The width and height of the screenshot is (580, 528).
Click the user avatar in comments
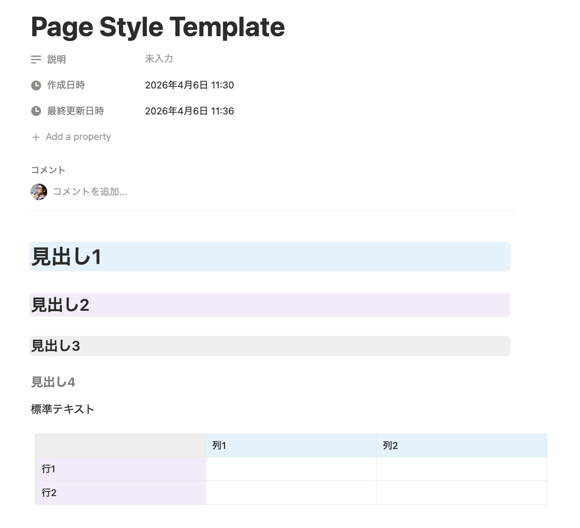coord(39,192)
